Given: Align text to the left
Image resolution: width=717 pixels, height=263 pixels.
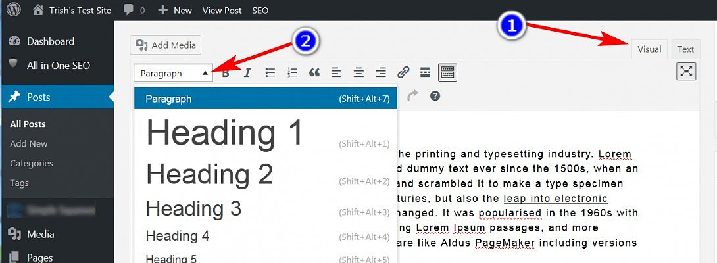Looking at the screenshot, I should click(336, 72).
